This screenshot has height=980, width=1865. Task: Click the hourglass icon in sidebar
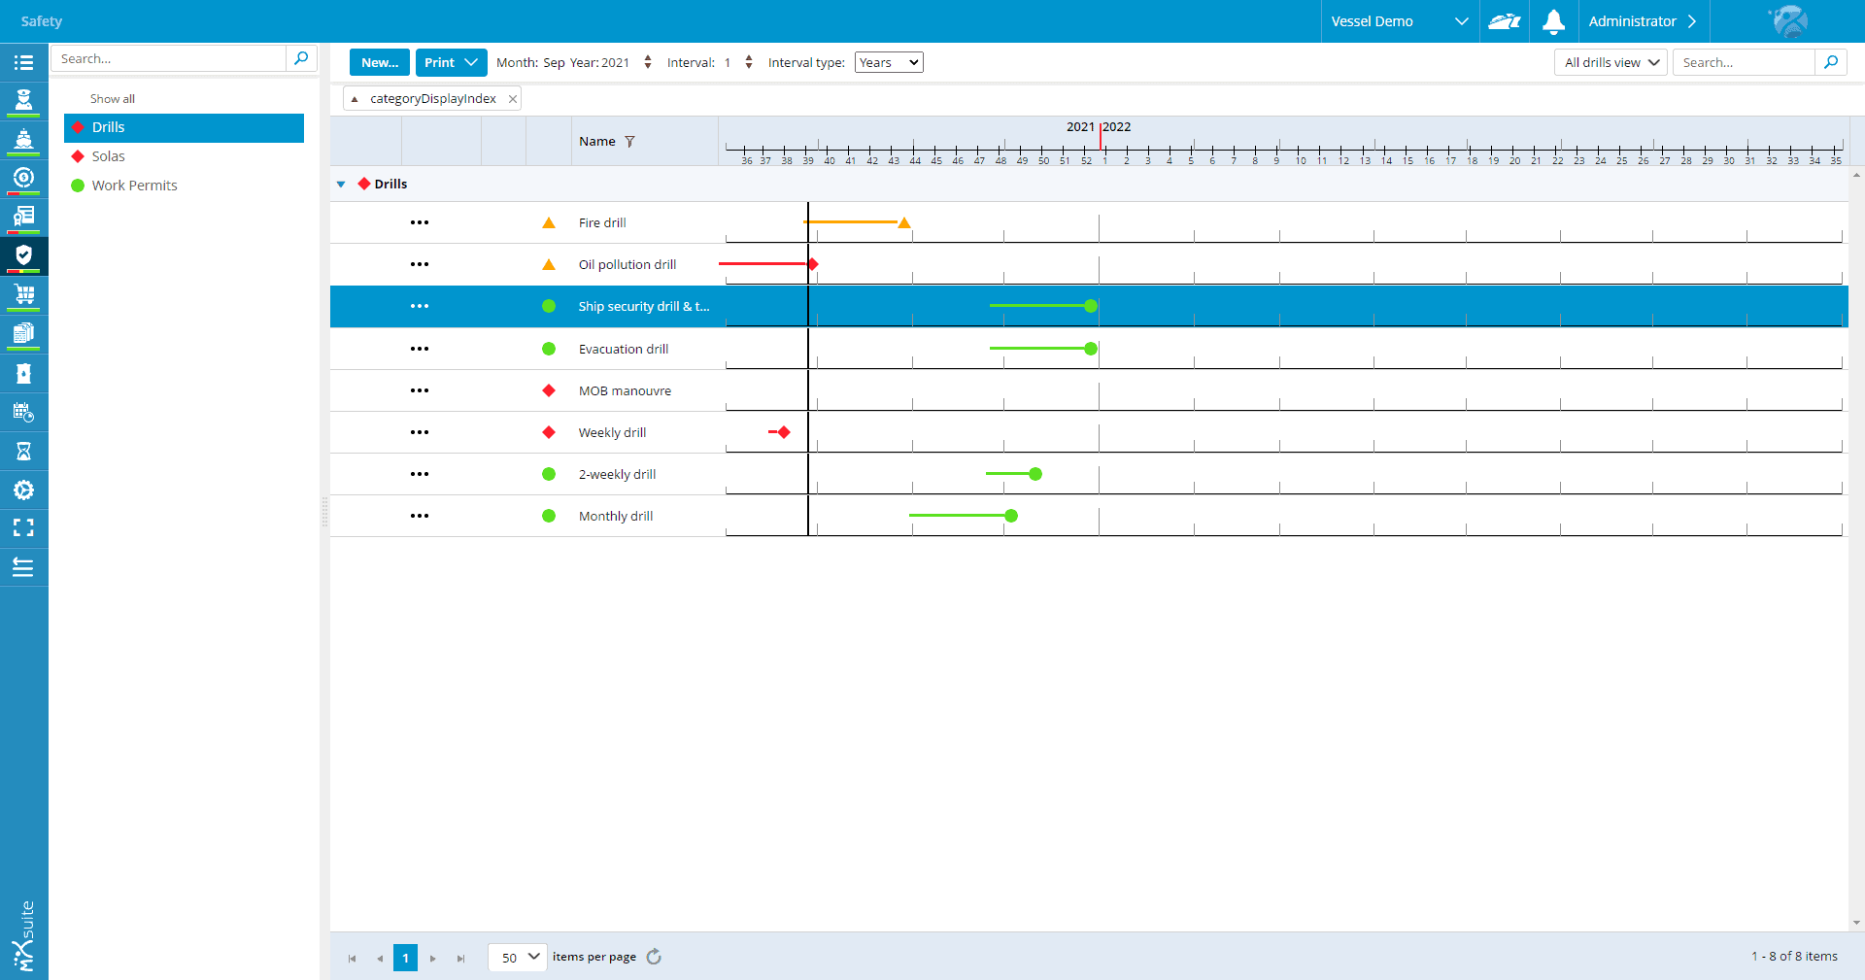click(23, 452)
